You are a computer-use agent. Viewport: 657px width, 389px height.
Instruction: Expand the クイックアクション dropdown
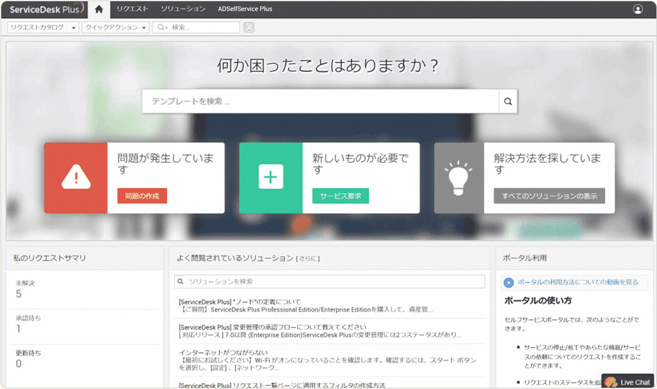point(145,28)
